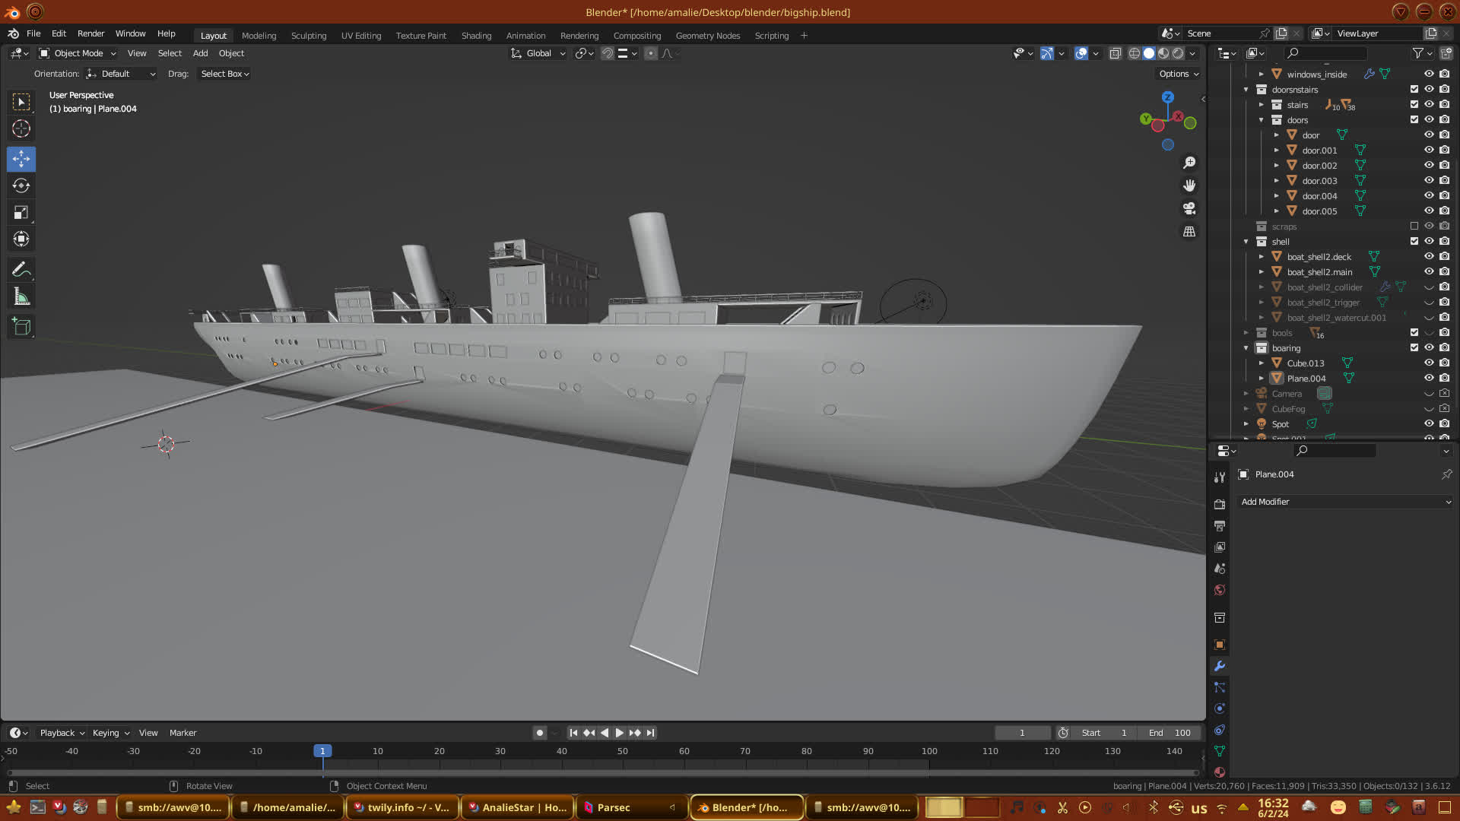The height and width of the screenshot is (821, 1460).
Task: Open the Render menu
Action: [90, 33]
